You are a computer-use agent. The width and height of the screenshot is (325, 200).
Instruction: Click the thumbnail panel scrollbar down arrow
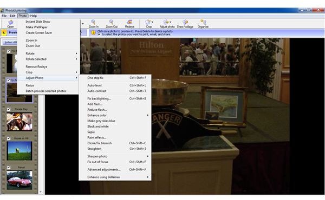41,192
